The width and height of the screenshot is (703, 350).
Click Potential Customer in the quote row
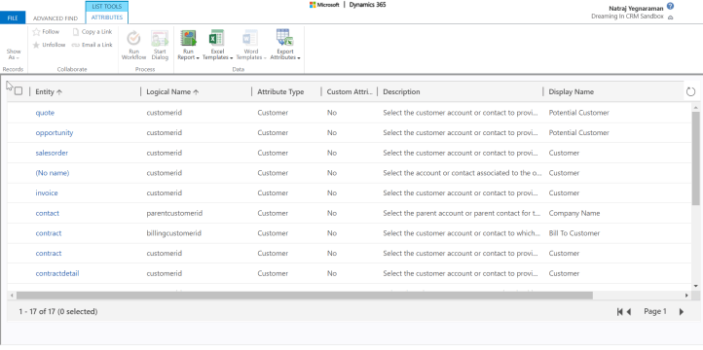578,113
